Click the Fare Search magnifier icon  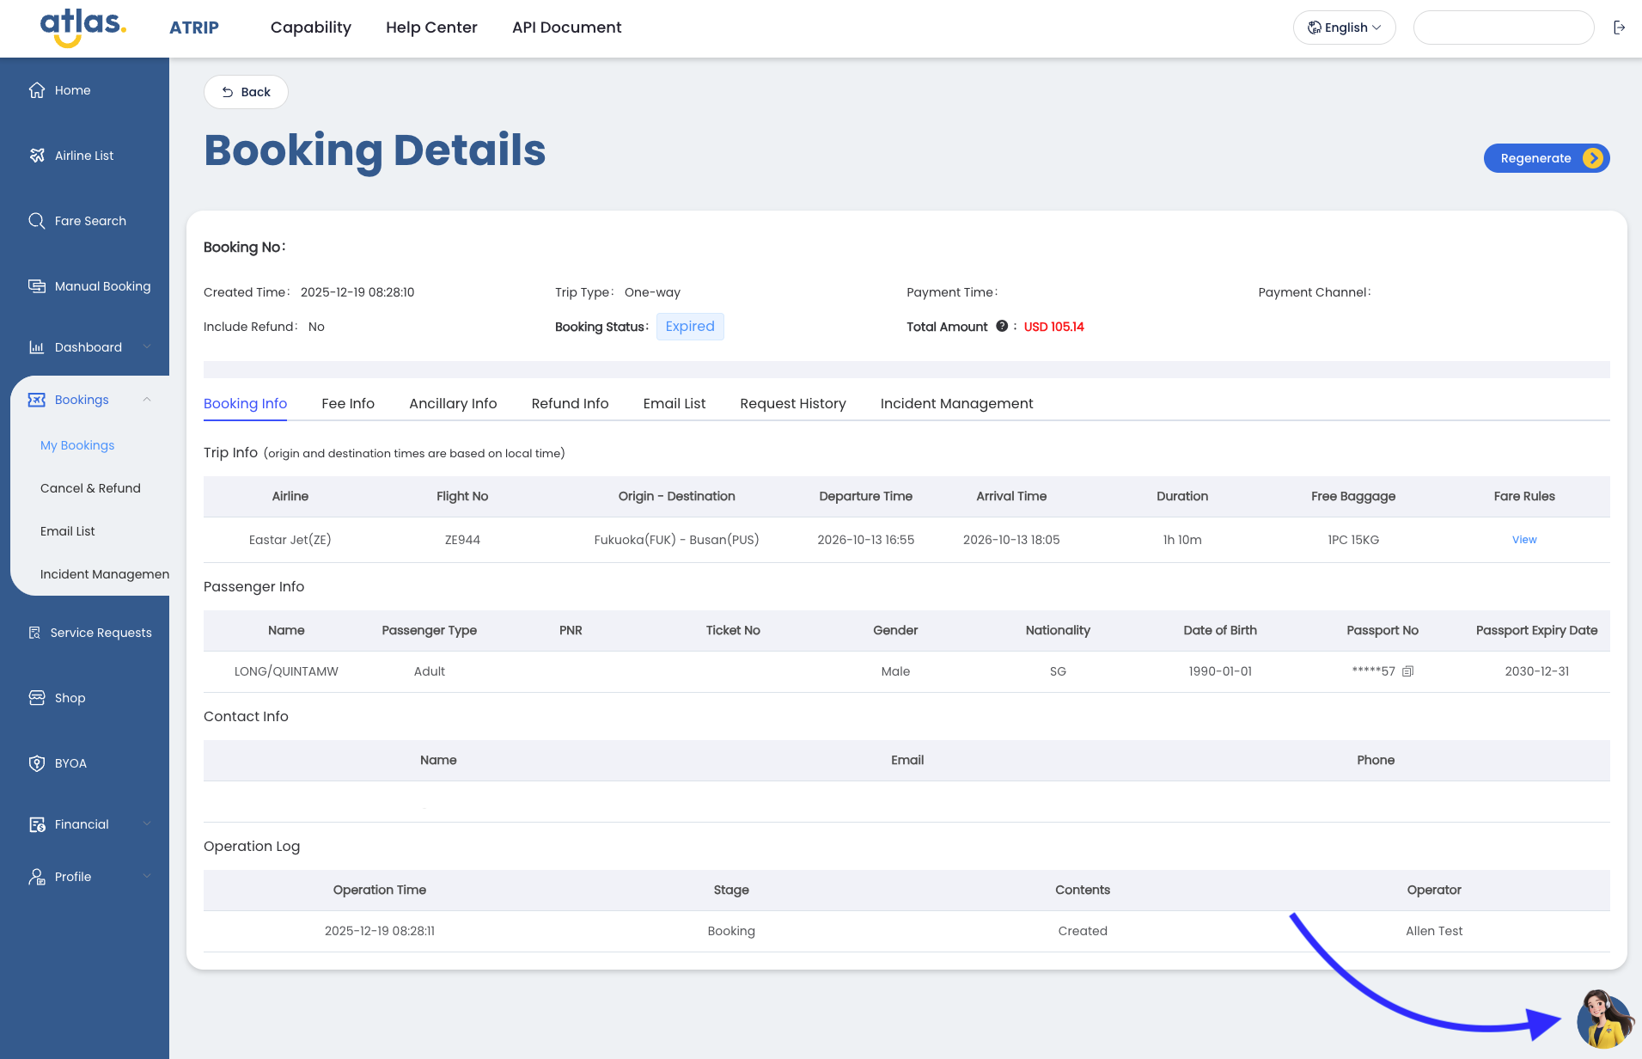(36, 221)
